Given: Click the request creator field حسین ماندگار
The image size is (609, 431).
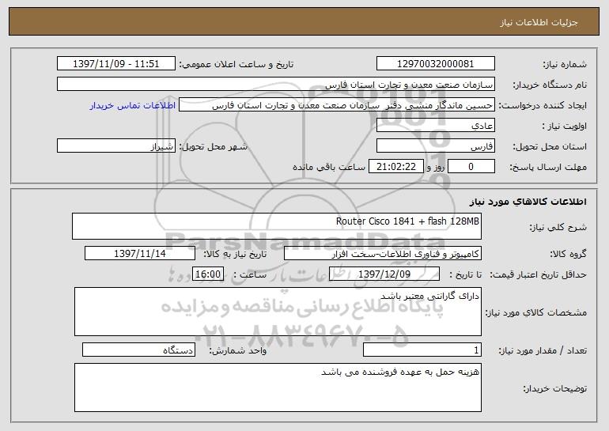Looking at the screenshot, I should tap(337, 105).
